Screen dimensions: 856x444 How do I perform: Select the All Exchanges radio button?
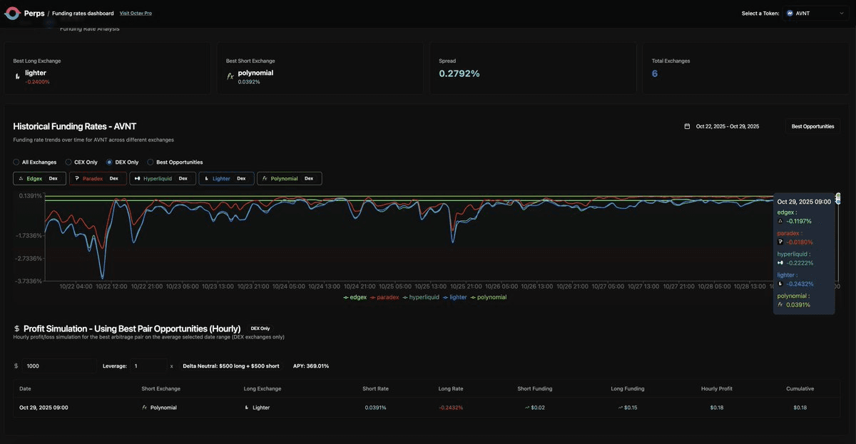click(x=15, y=162)
